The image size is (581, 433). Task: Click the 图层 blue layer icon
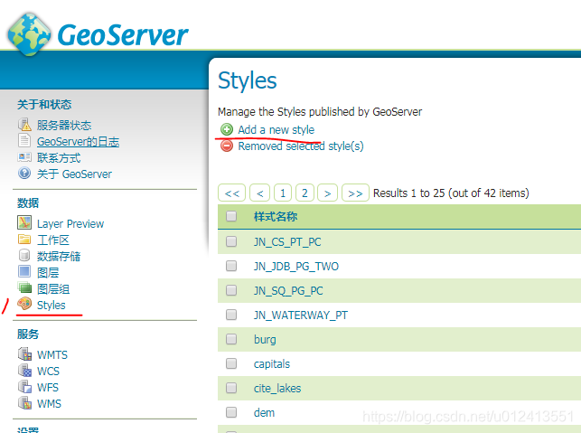24,271
